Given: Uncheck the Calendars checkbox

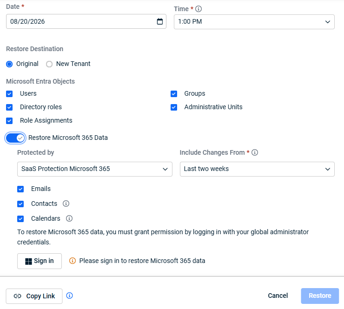Looking at the screenshot, I should tap(20, 219).
